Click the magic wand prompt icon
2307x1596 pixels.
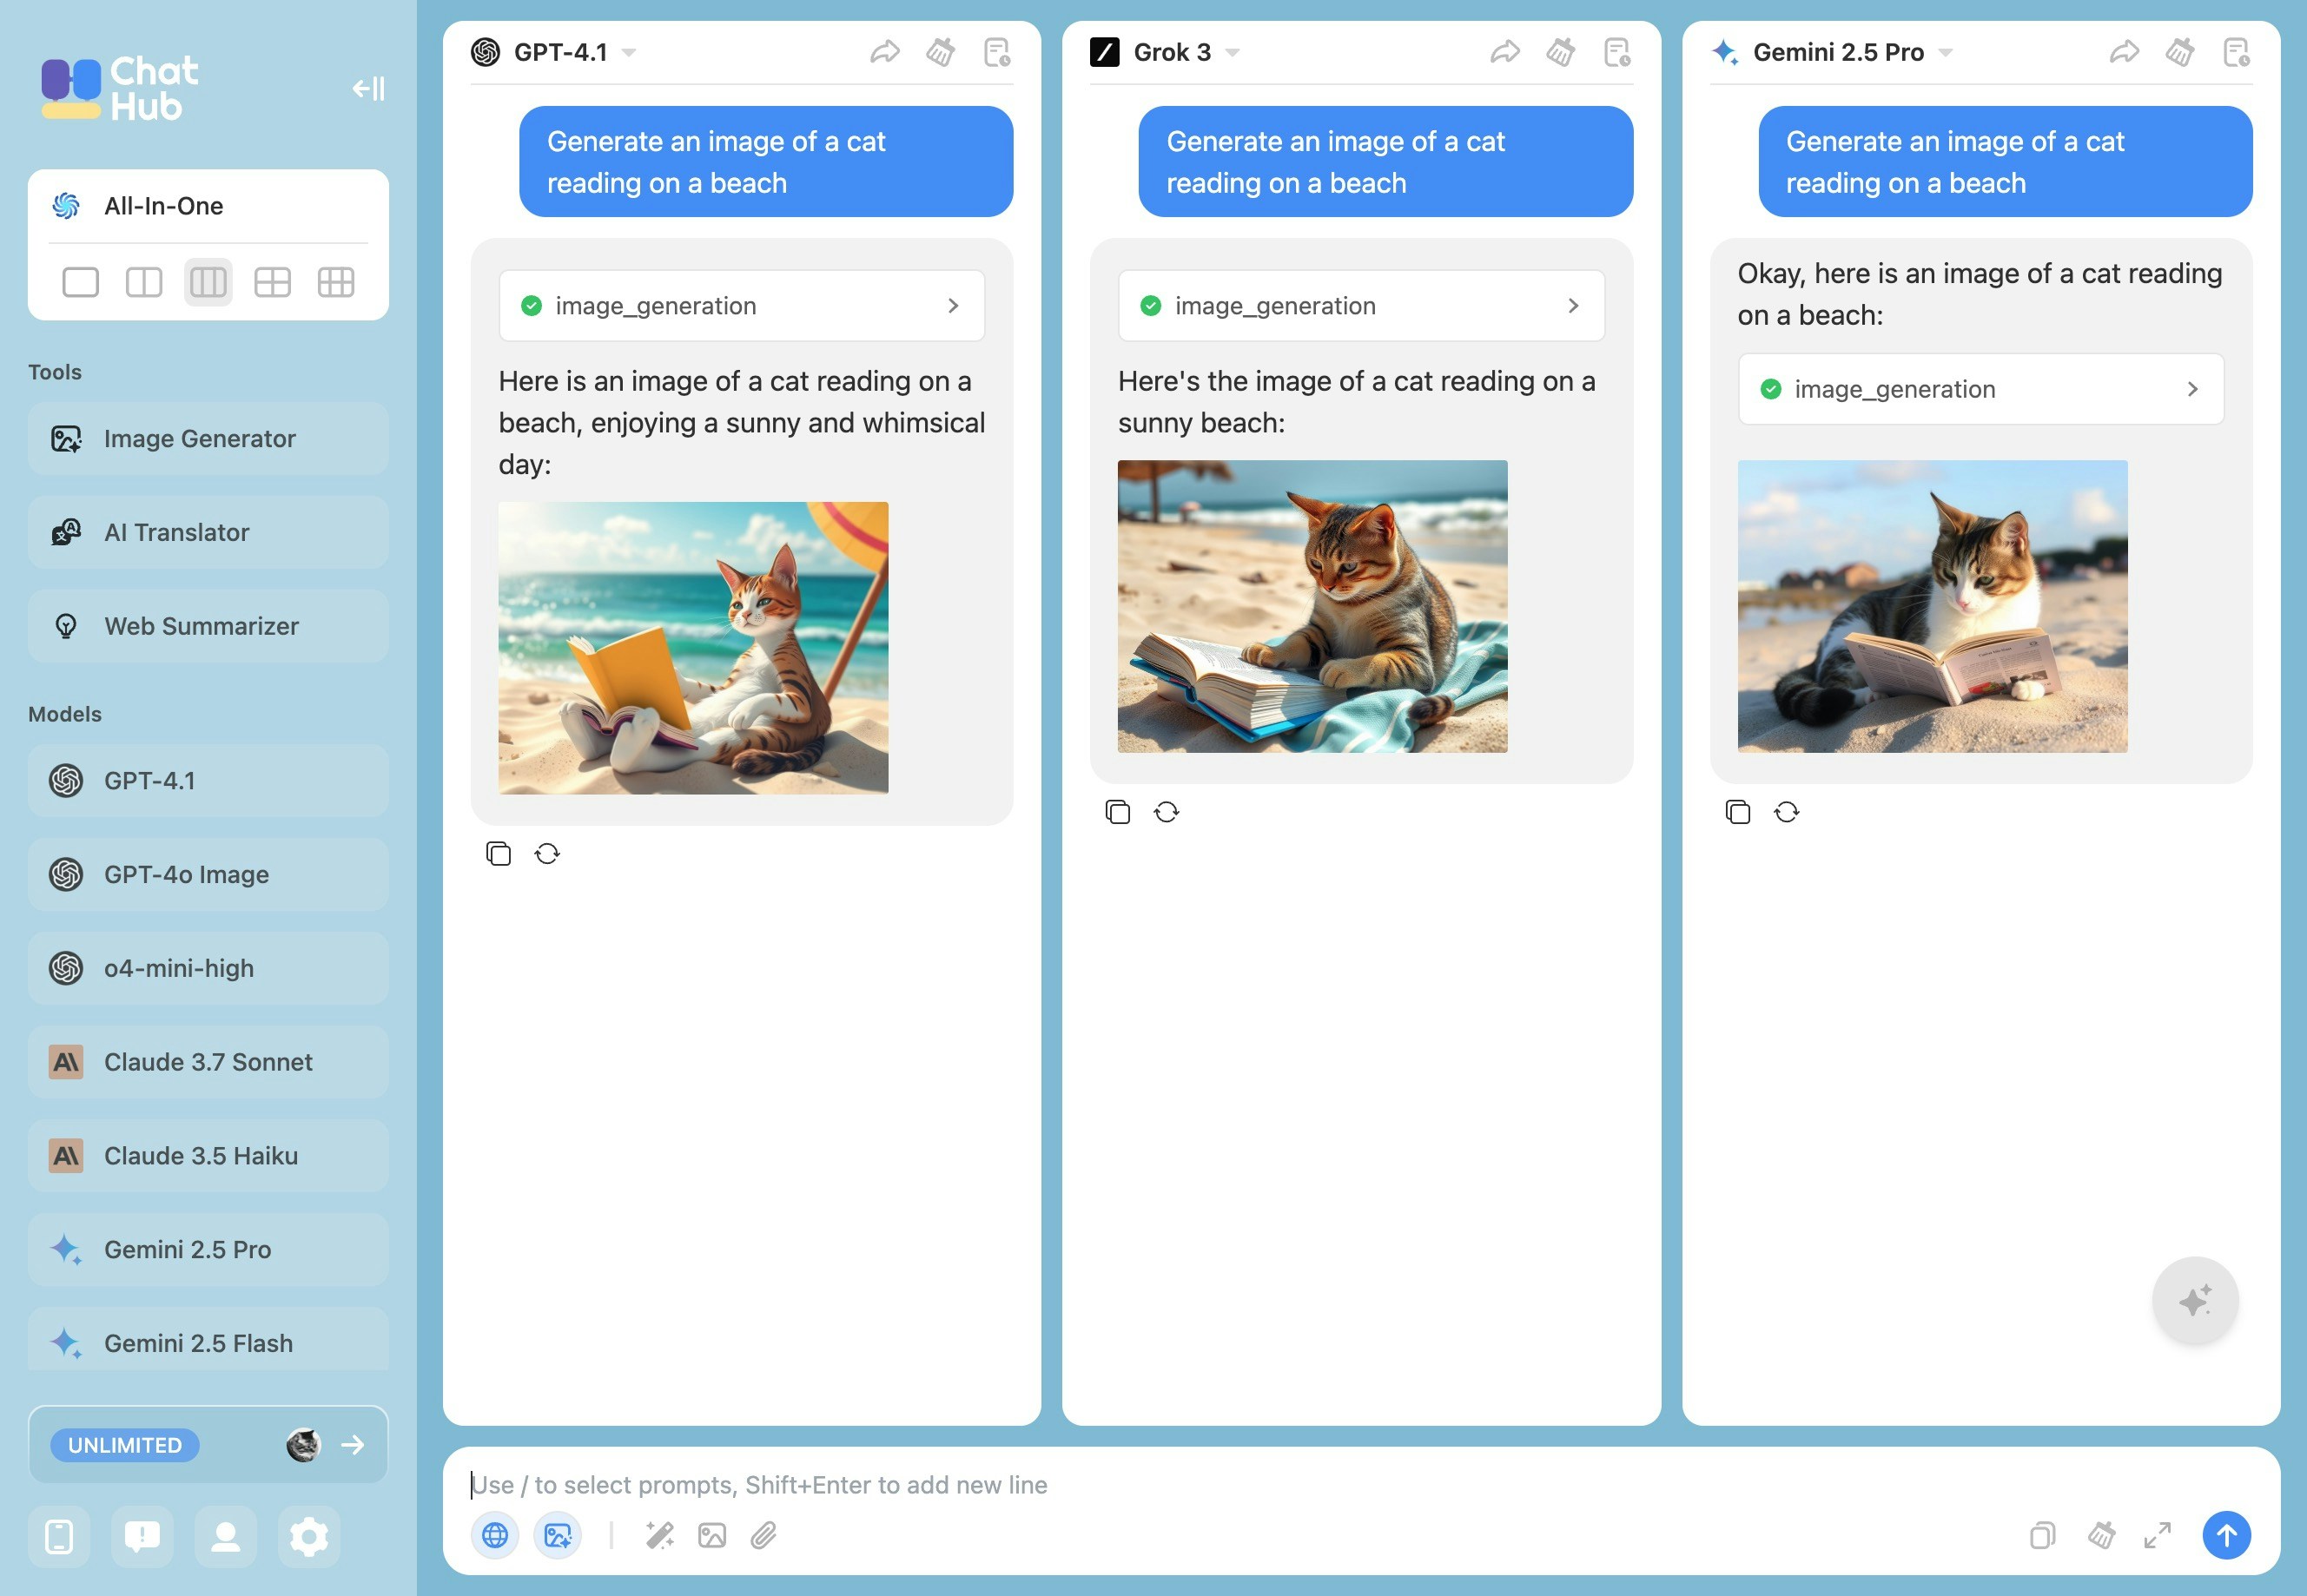(x=659, y=1535)
